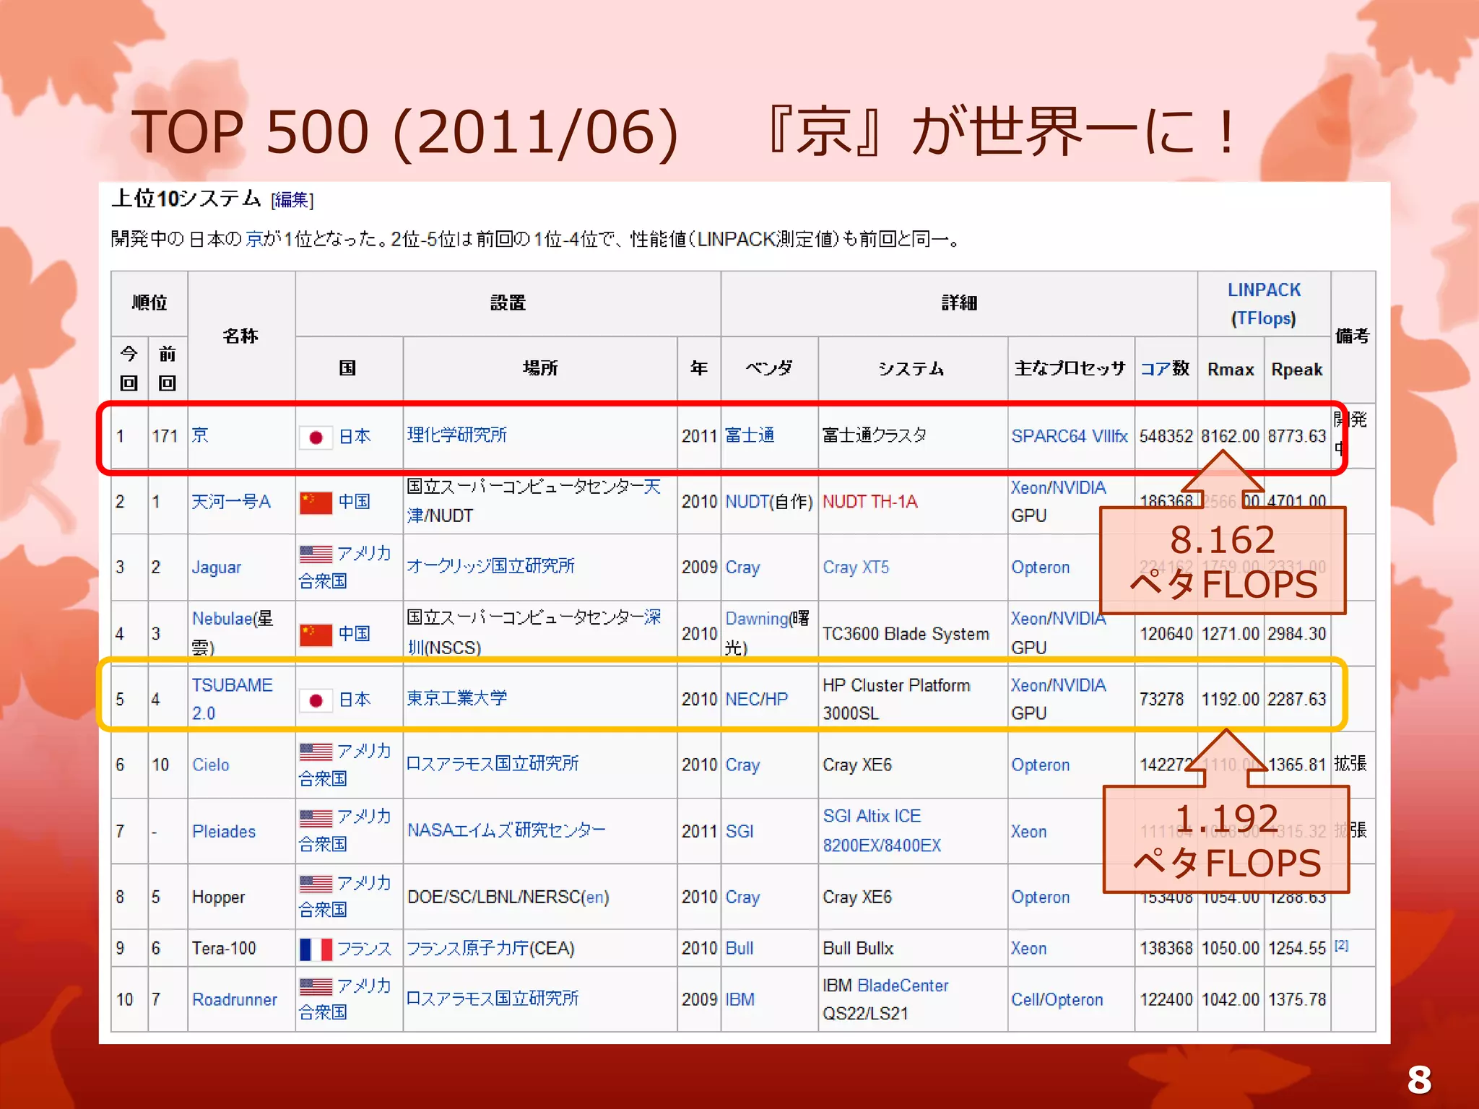Select core count 548352
The image size is (1479, 1109).
tap(1166, 436)
